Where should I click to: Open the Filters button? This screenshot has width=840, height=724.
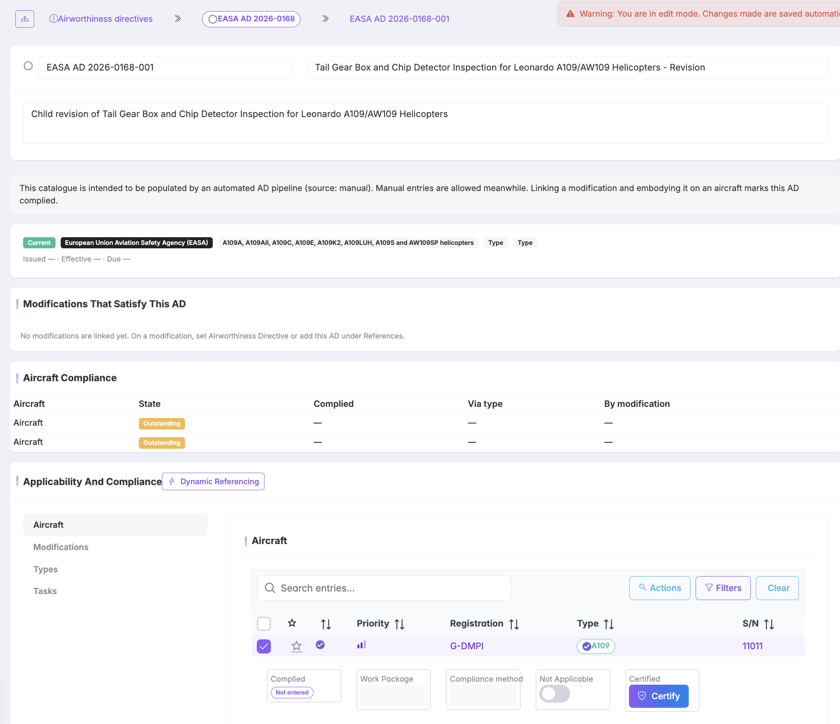723,588
